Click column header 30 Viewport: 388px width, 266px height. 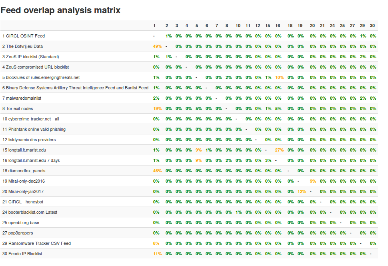pos(372,26)
